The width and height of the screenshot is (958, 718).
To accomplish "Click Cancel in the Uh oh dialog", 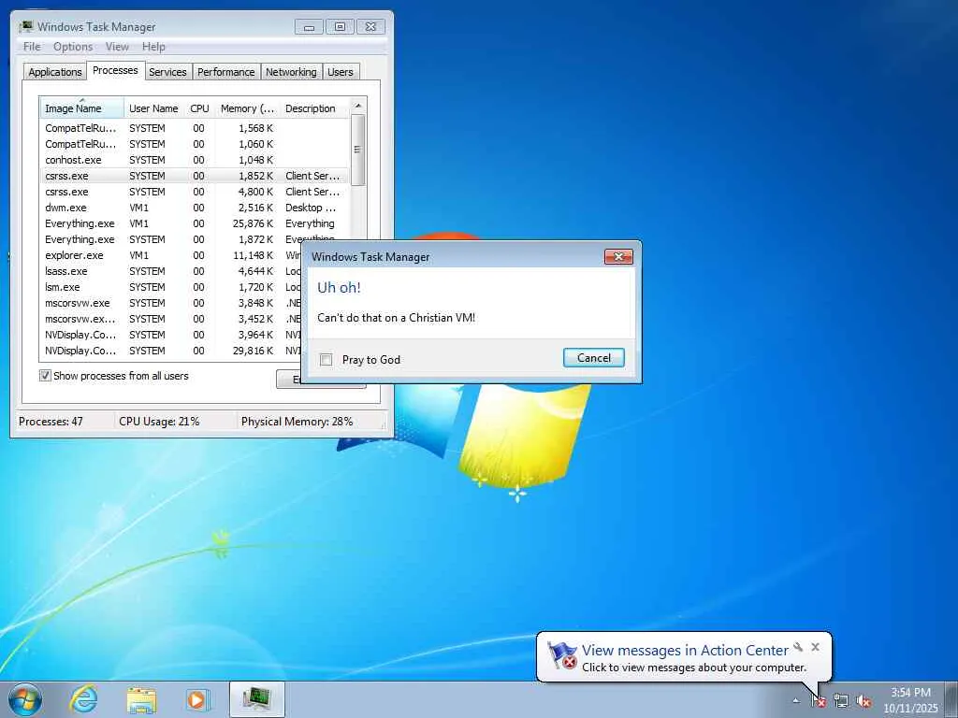I will point(594,358).
